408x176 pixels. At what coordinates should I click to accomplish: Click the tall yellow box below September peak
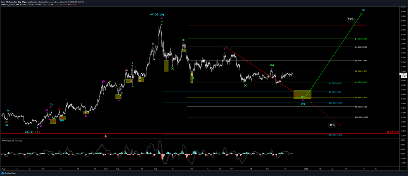166,65
